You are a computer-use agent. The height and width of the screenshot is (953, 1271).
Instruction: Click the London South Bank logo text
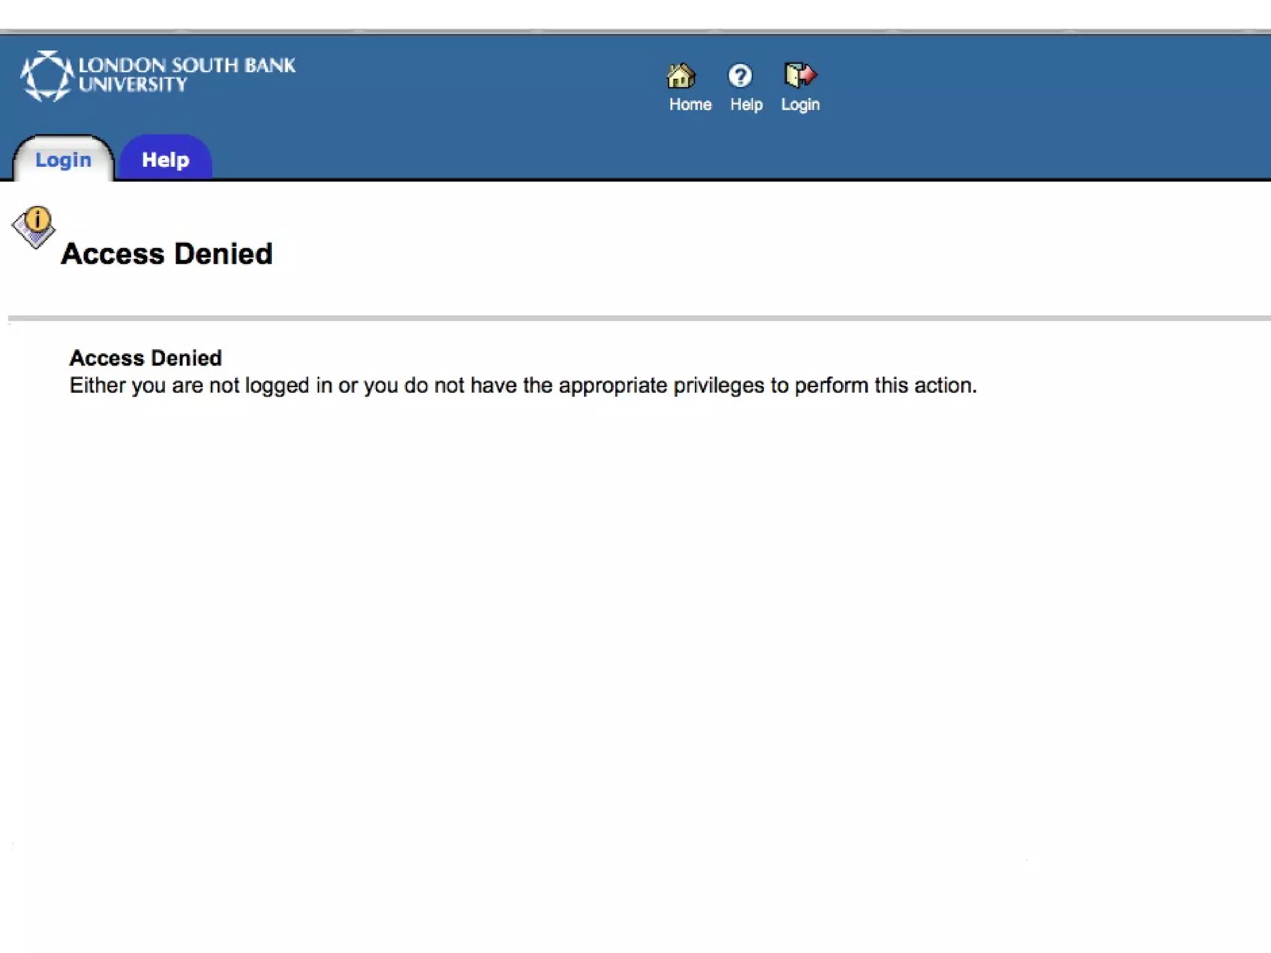tap(186, 65)
